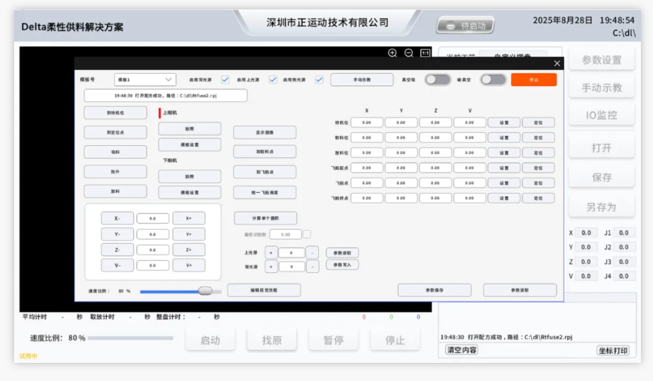
Task: Jog the axis with the Z+ button
Action: click(x=189, y=249)
